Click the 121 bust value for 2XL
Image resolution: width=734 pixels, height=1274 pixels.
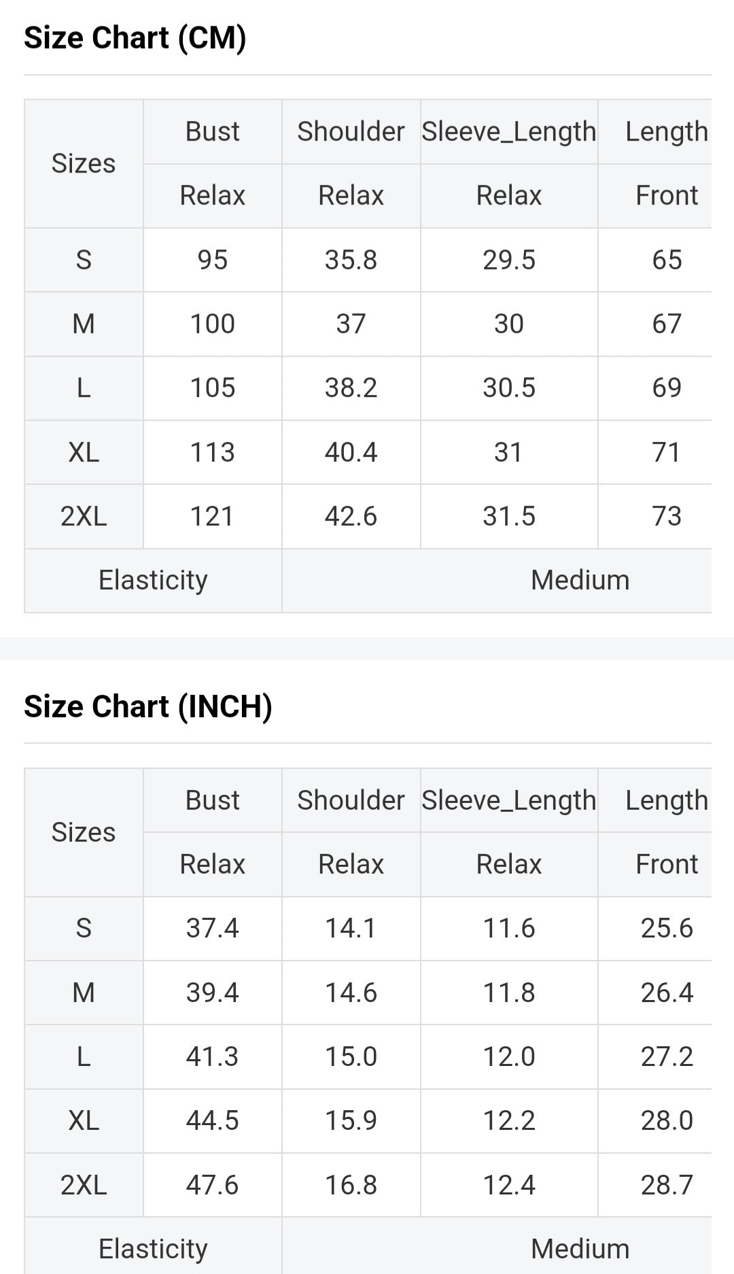[212, 516]
